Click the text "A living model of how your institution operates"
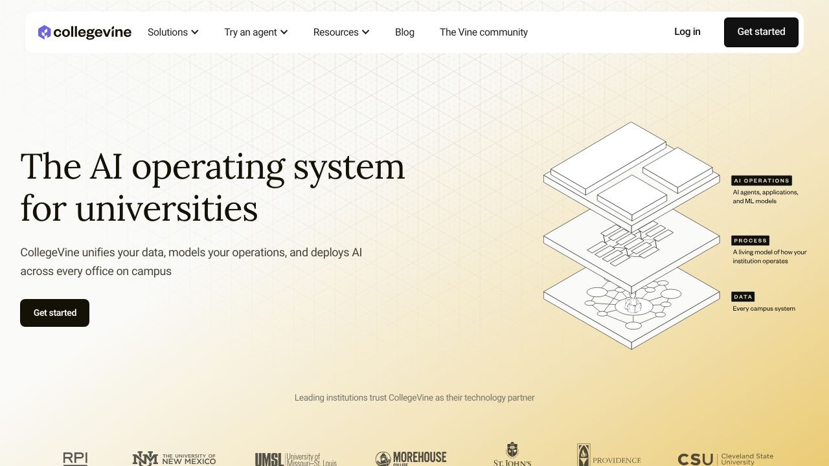829x466 pixels. [769, 257]
